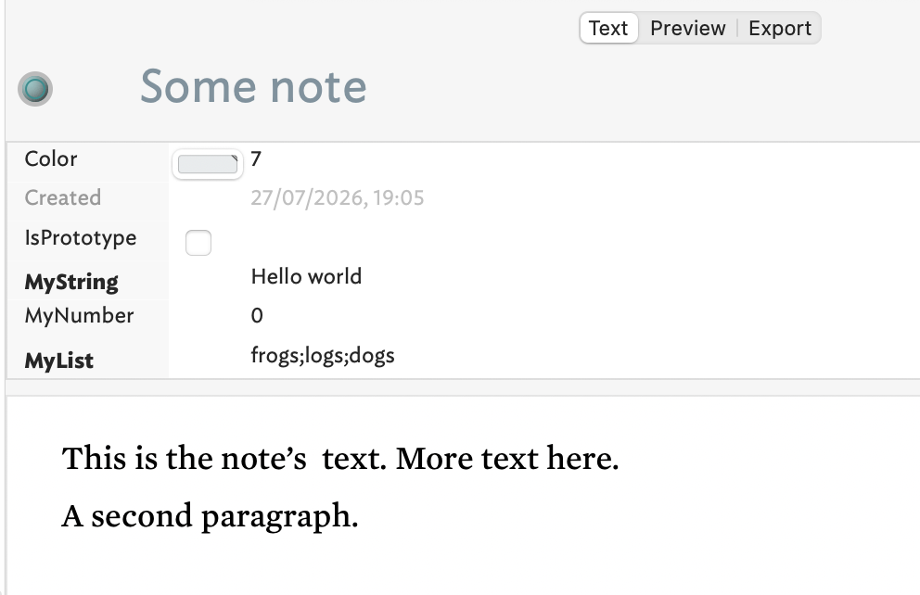Screen dimensions: 920x595
Task: Click the Created date value
Action: coord(338,198)
